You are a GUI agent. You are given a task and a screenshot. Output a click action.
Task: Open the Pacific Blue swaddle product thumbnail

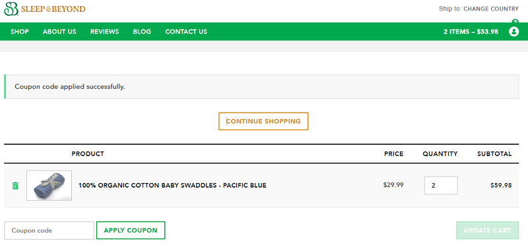click(x=49, y=186)
